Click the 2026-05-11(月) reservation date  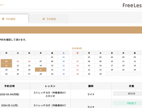pyautogui.click(x=10, y=105)
